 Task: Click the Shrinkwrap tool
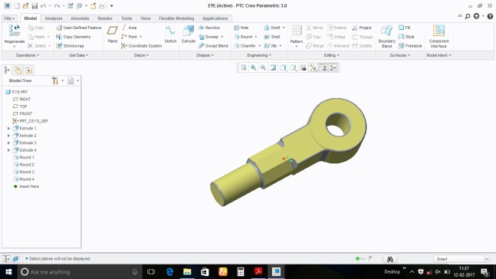tap(70, 46)
